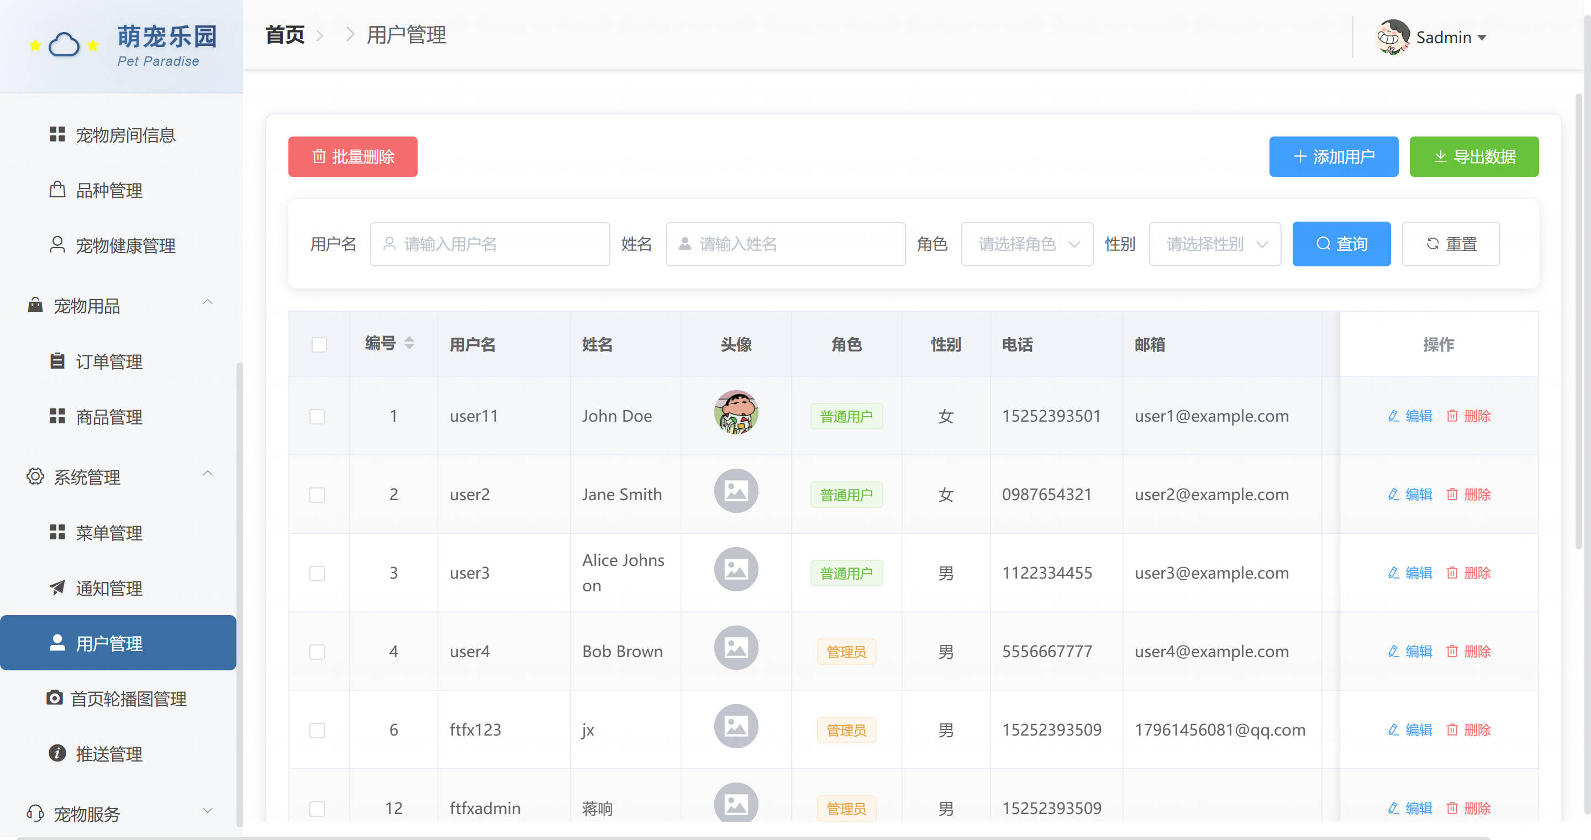Click the email user3@example.com

tap(1211, 573)
